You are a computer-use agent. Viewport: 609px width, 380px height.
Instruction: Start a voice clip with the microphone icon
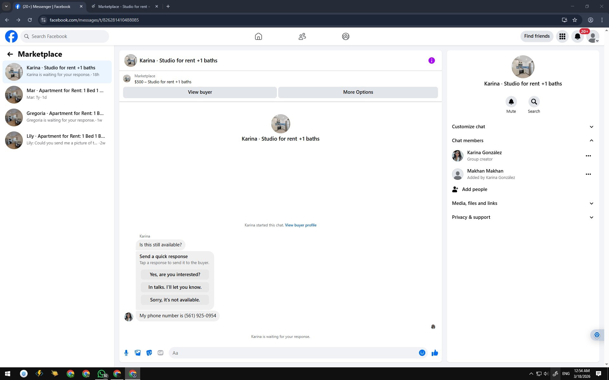[126, 353]
